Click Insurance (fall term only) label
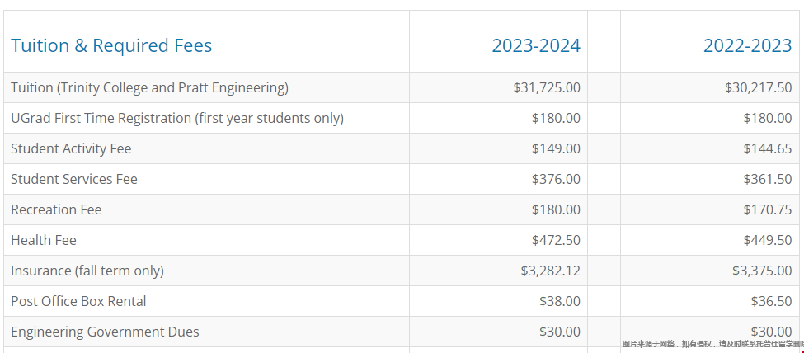This screenshot has width=804, height=353. click(87, 271)
